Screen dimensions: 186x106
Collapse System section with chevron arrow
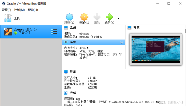tap(121, 42)
